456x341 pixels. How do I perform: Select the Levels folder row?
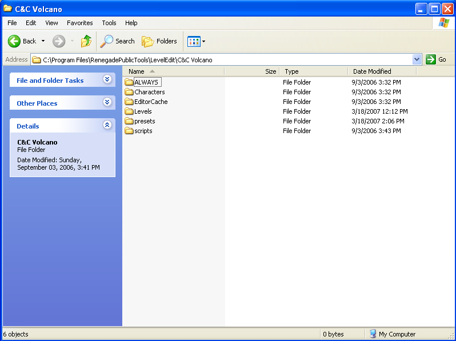[143, 111]
